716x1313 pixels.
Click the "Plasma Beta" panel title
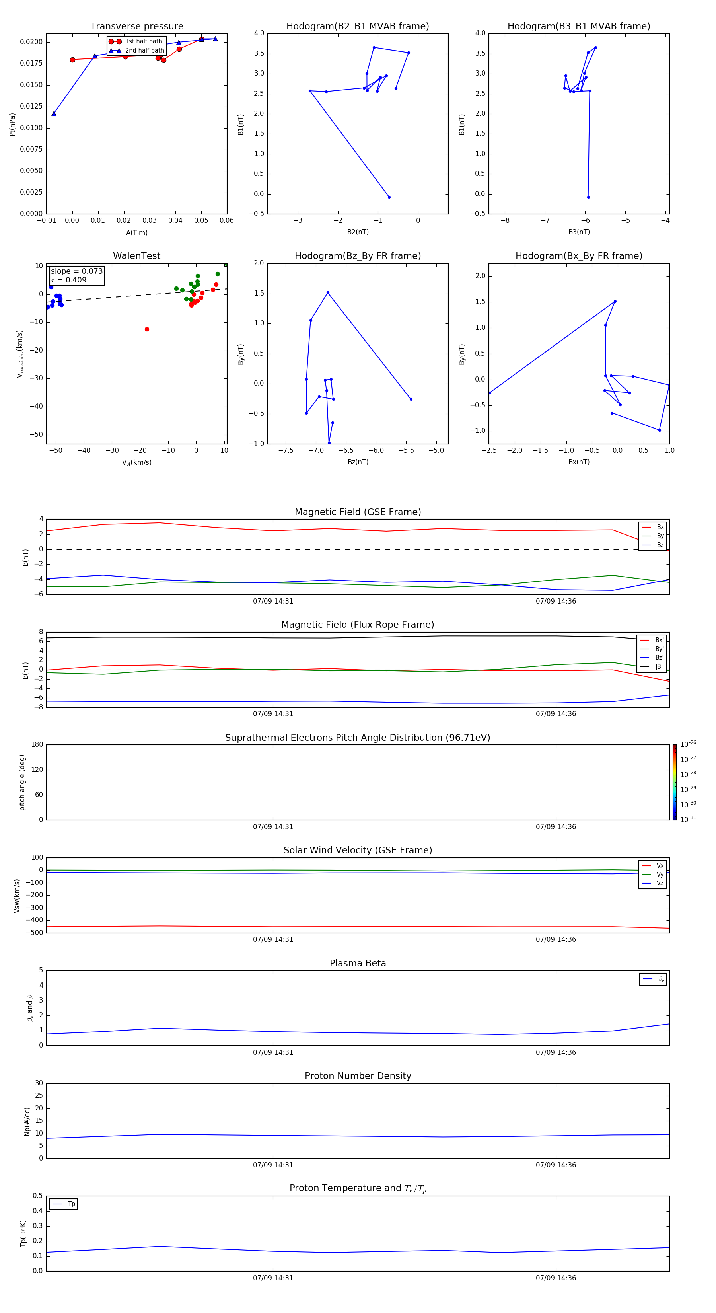358,963
